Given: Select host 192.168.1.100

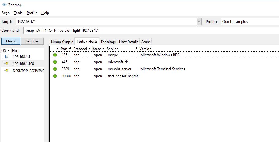Looking at the screenshot, I should (x=24, y=64).
